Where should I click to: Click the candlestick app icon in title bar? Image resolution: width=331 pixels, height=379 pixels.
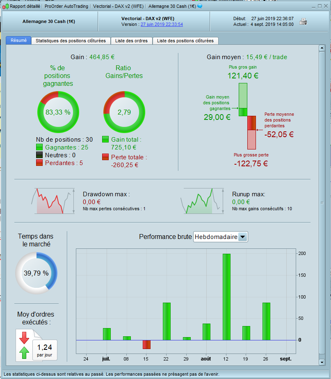point(5,7)
